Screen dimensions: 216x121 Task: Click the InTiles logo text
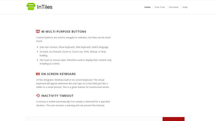point(45,7)
